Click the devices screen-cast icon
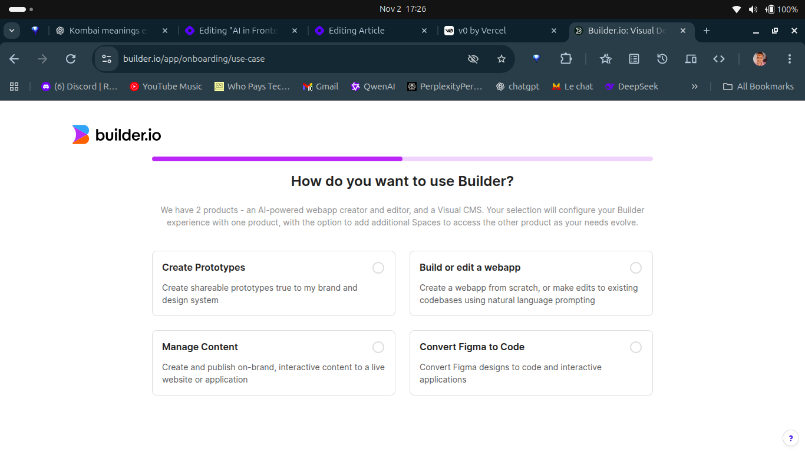The image size is (805, 452). 691,59
